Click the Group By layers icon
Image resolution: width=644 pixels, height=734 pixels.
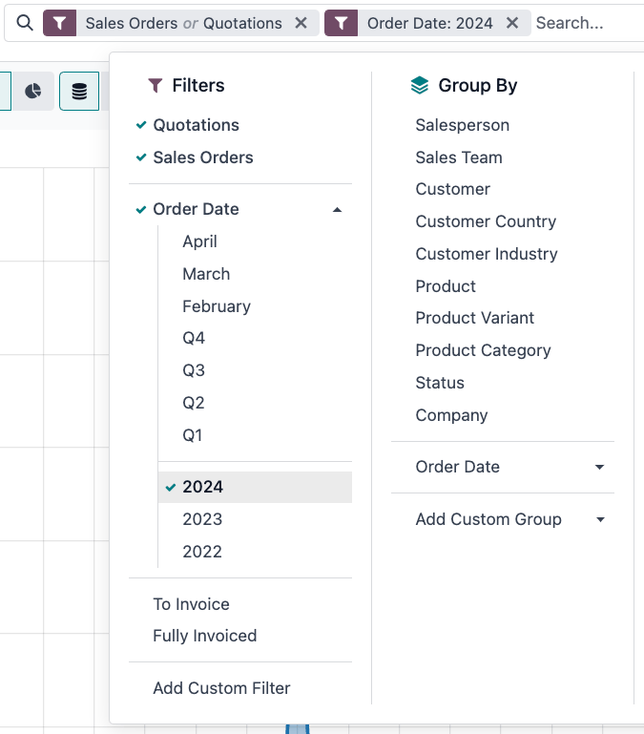click(x=419, y=86)
